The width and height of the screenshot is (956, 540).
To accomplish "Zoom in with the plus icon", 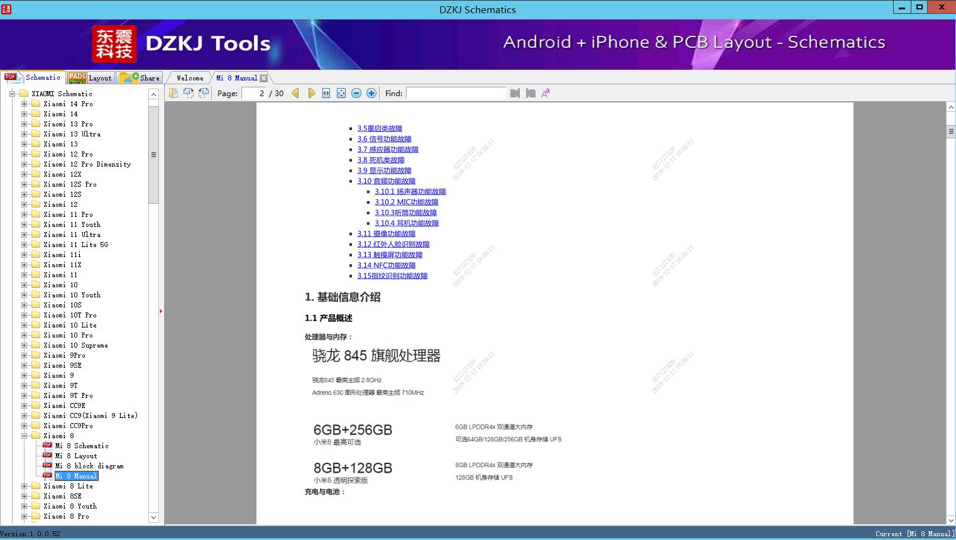I will tap(371, 93).
